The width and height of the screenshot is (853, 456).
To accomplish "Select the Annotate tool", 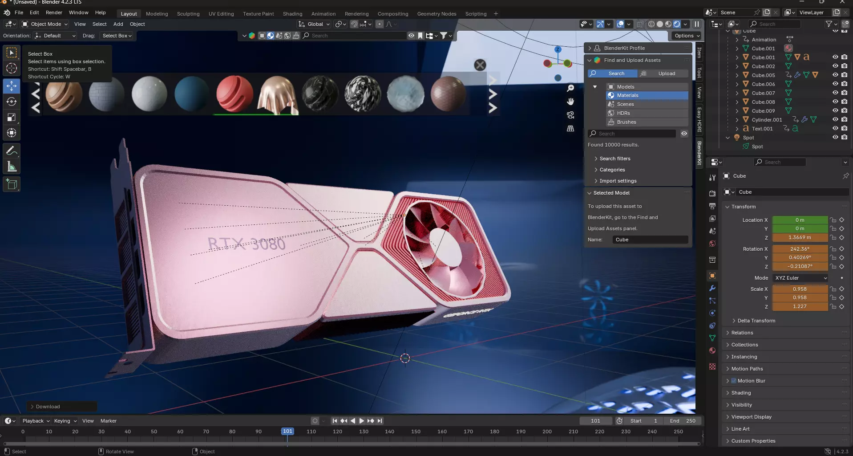I will tap(12, 151).
